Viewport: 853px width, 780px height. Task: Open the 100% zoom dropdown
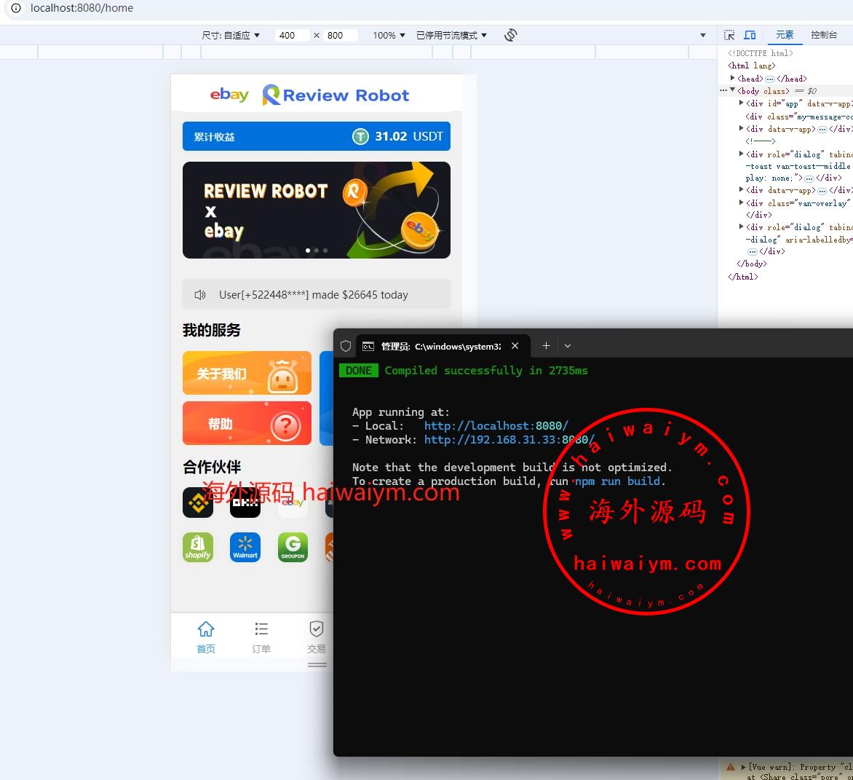click(389, 35)
